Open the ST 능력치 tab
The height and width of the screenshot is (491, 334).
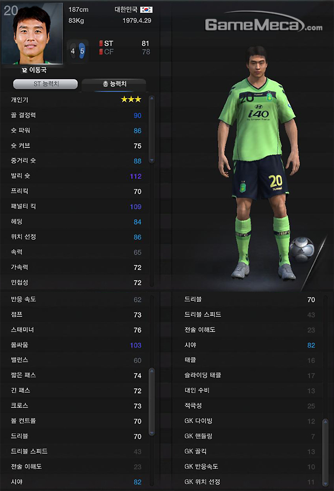tap(46, 84)
